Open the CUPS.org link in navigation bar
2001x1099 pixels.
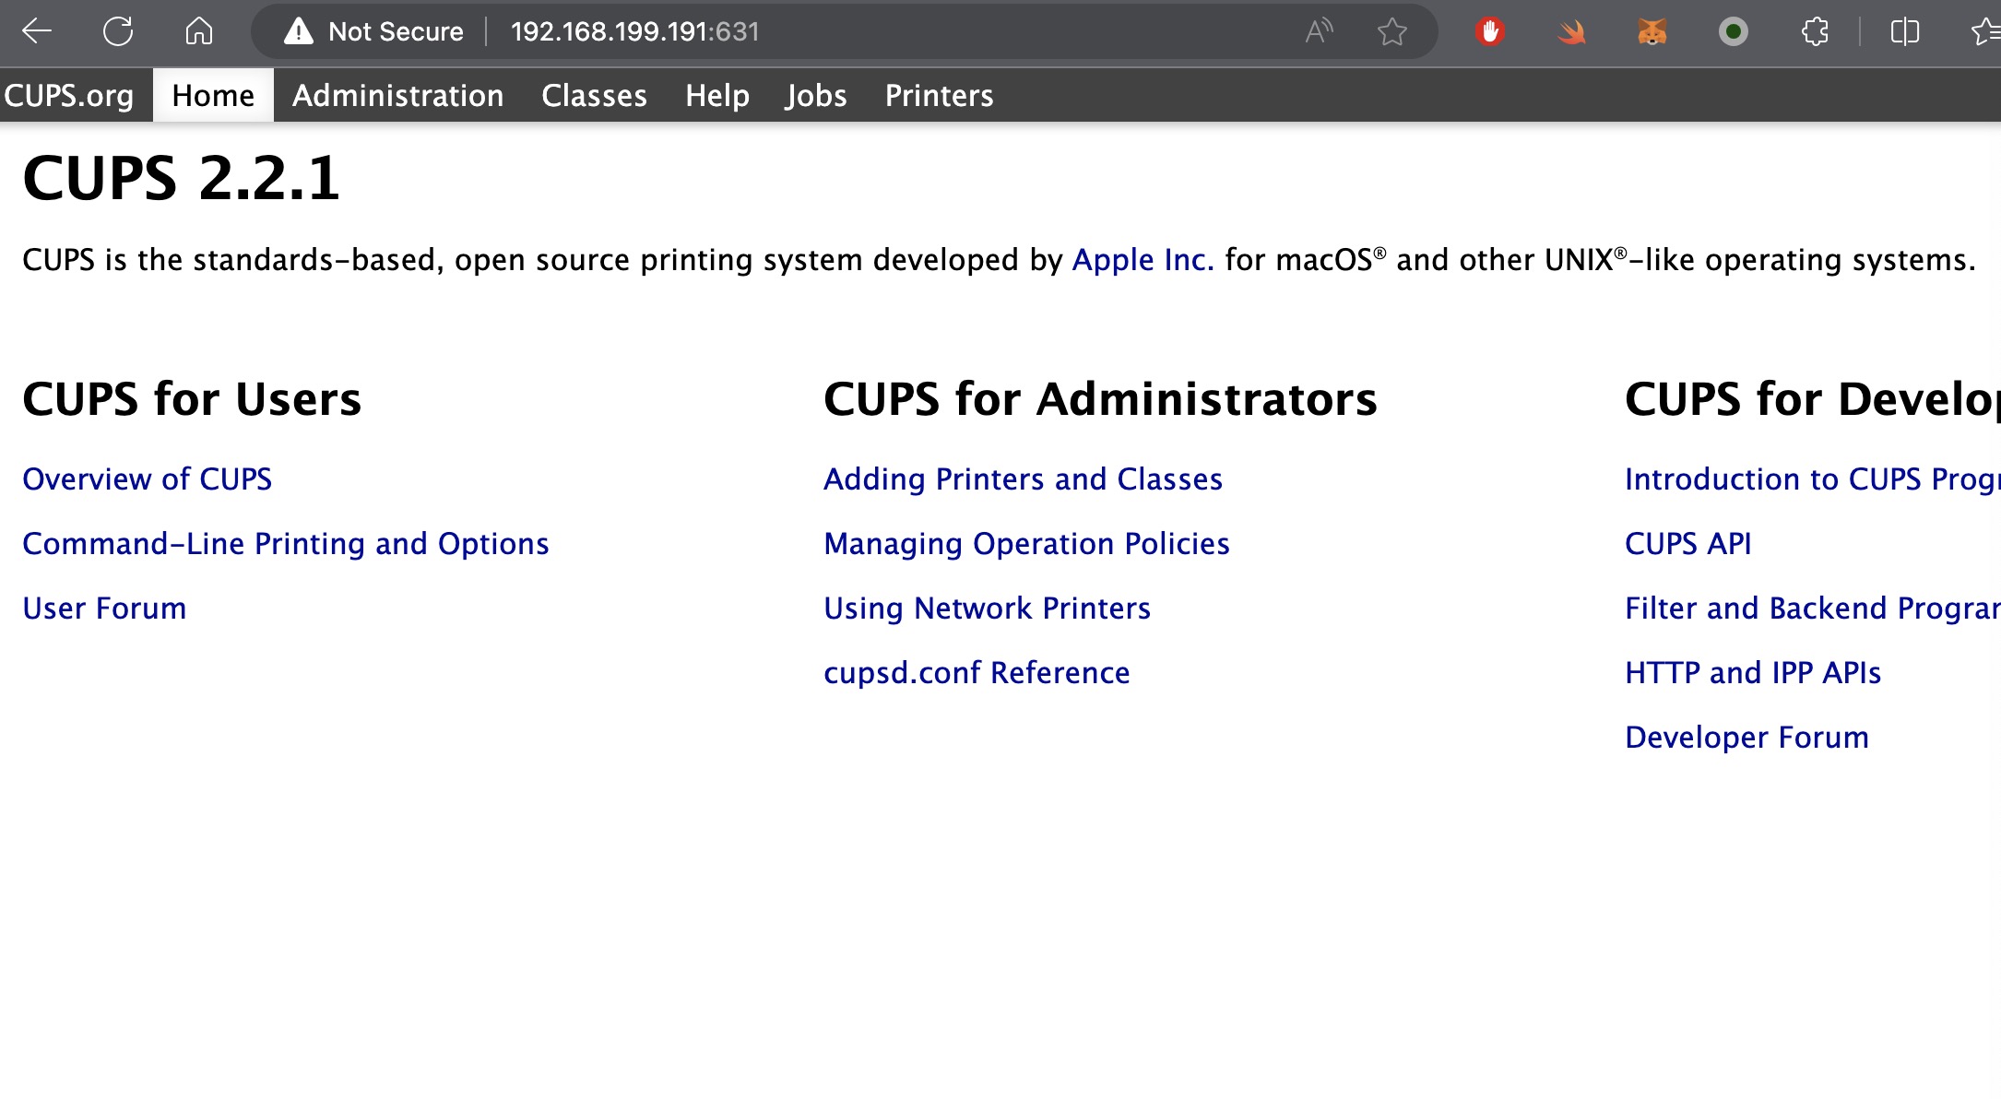[69, 95]
